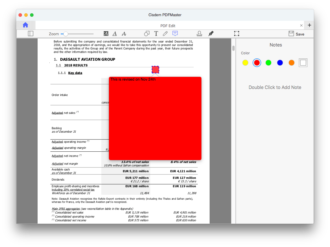The image size is (330, 247).
Task: Select the text box tool
Action: point(156,34)
